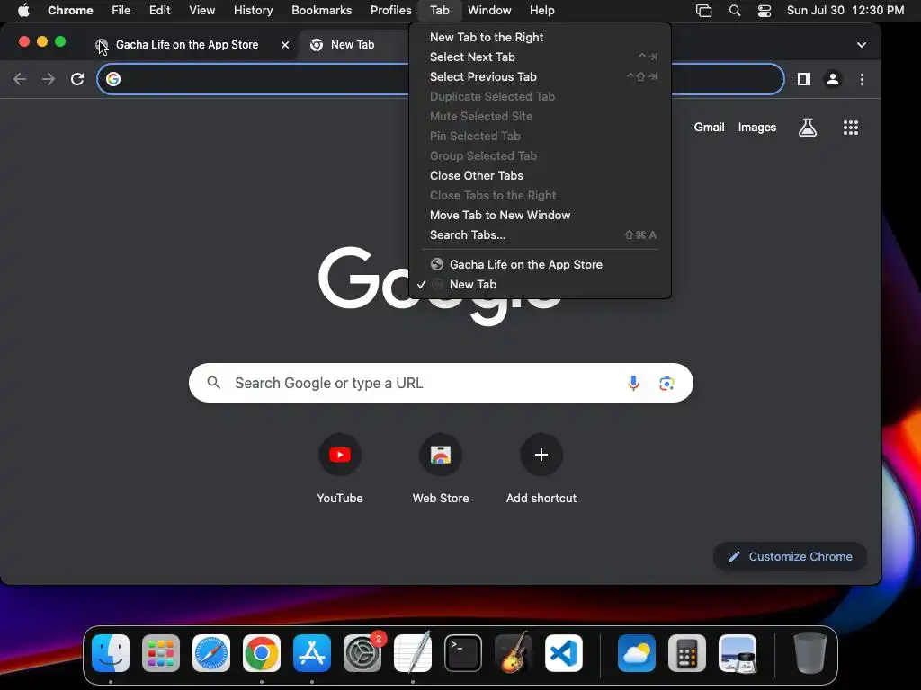
Task: Open the Window menu
Action: [489, 11]
